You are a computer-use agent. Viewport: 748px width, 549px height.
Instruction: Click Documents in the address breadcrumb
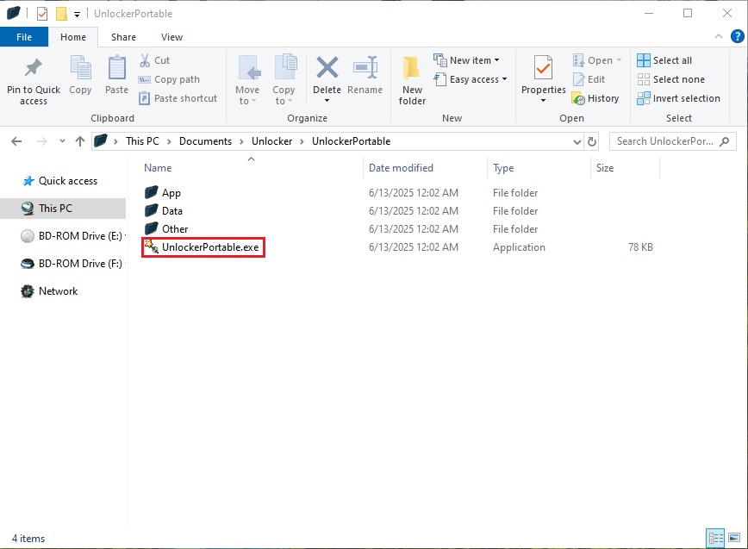click(x=205, y=141)
